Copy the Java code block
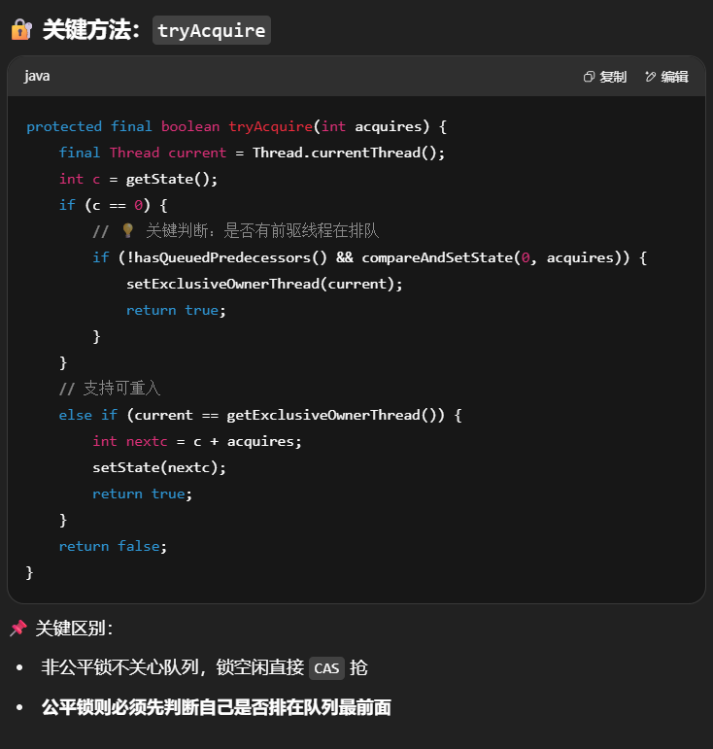Image resolution: width=713 pixels, height=749 pixels. coord(604,77)
